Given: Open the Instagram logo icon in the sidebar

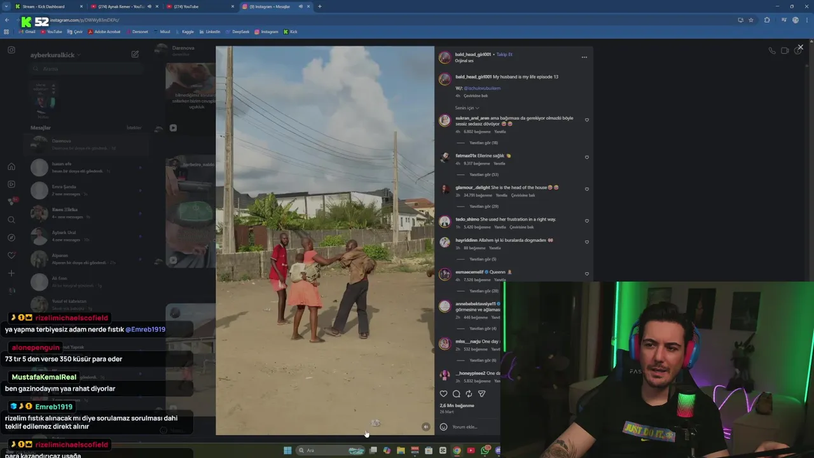Looking at the screenshot, I should [11, 50].
